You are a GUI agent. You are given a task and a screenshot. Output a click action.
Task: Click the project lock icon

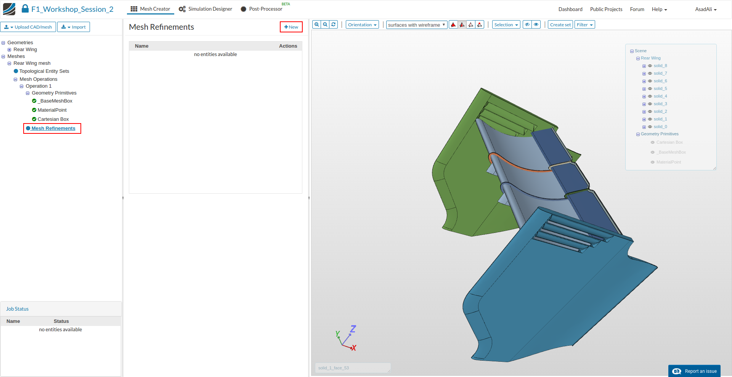[x=25, y=8]
